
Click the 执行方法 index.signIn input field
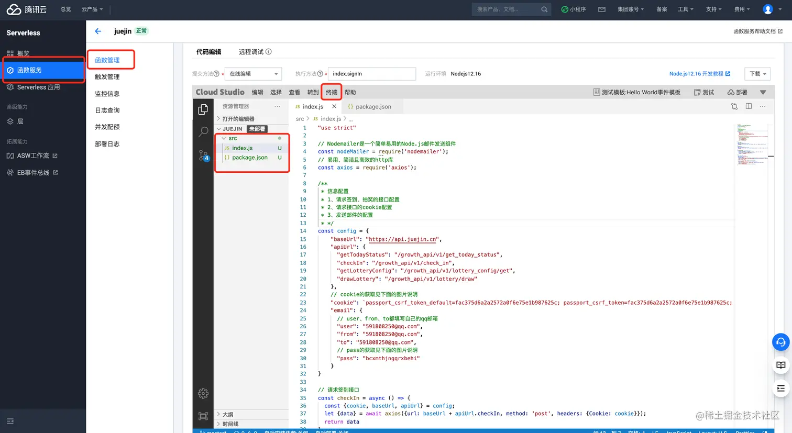coord(372,74)
